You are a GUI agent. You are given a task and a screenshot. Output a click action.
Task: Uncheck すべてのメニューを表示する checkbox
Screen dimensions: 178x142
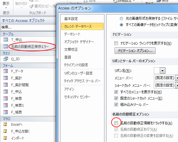(116, 92)
